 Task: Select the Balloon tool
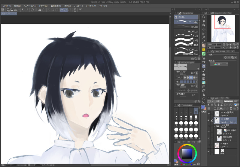click(204, 99)
